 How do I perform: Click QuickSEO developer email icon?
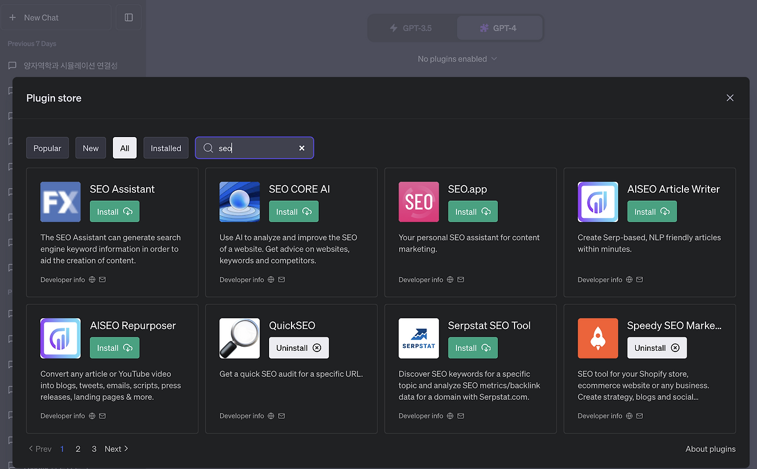[x=282, y=416]
